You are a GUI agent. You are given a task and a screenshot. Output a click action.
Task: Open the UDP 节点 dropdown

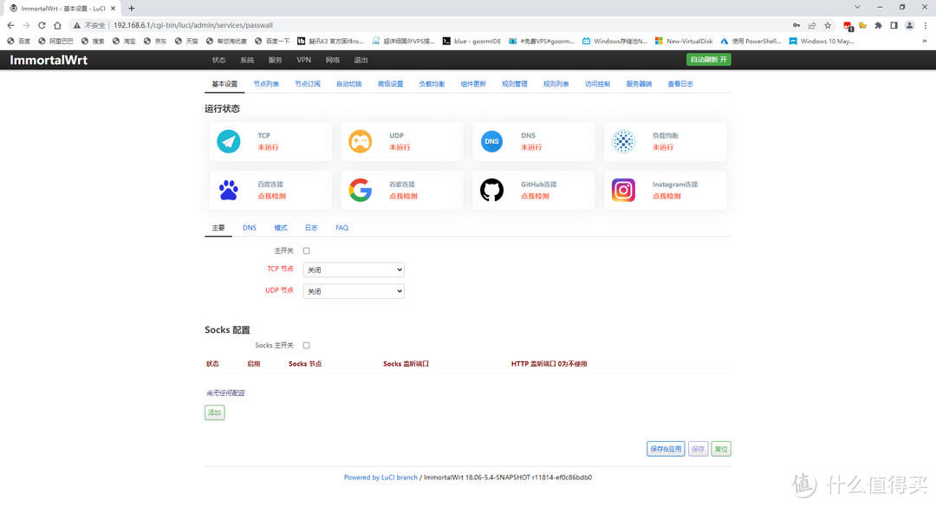click(354, 291)
